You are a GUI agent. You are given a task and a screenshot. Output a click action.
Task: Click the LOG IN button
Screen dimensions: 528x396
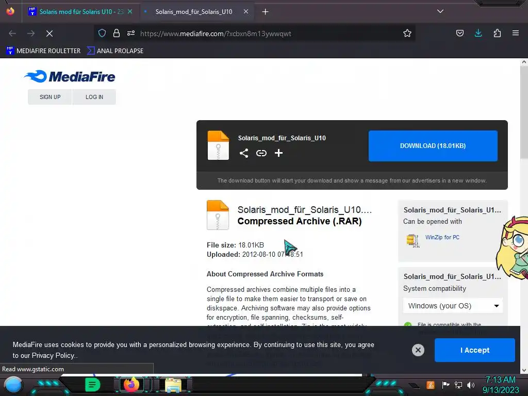pyautogui.click(x=94, y=97)
